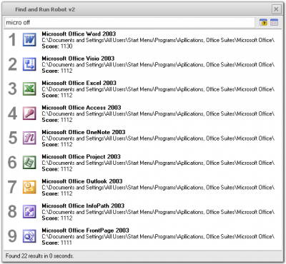
Task: Select Microsoft Office Access 2003 path line
Action: tap(158, 114)
